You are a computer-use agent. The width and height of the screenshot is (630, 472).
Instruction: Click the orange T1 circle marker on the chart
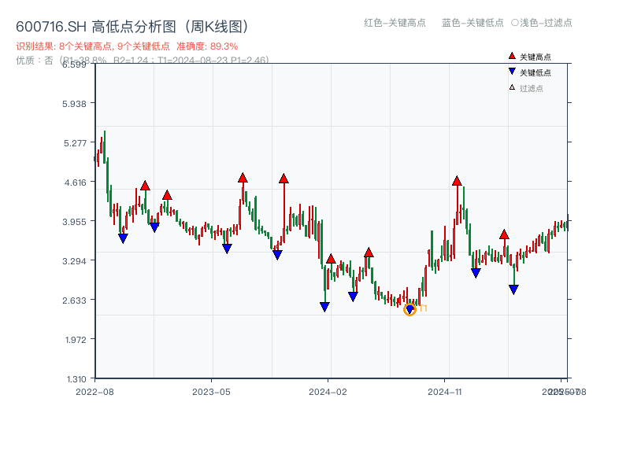coord(410,308)
